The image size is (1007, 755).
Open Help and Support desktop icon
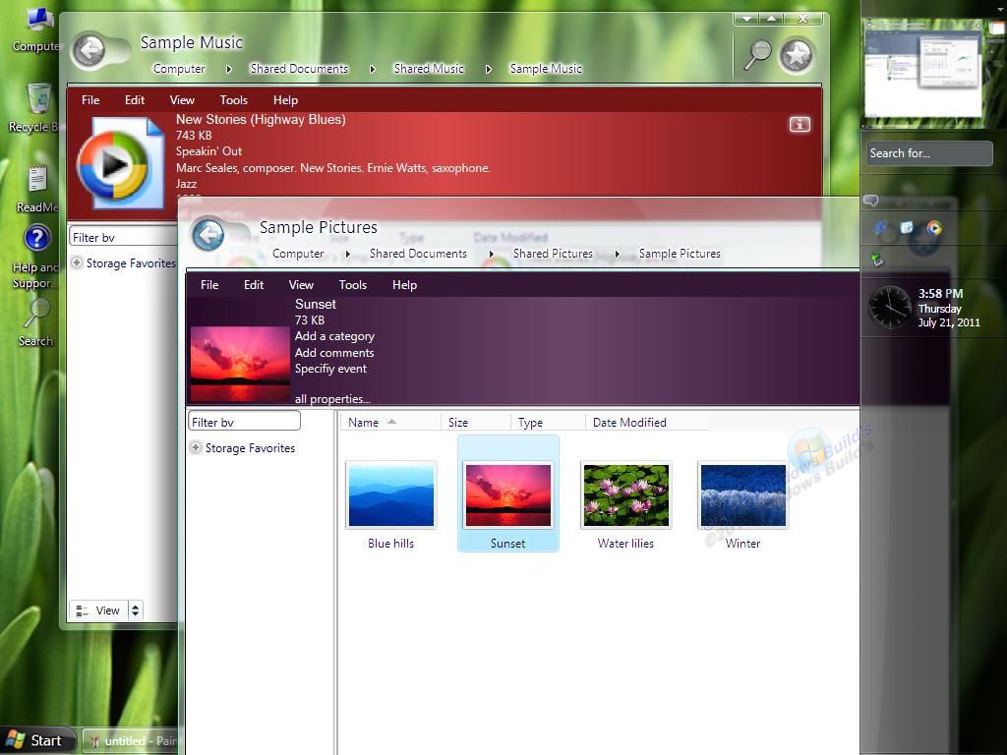(x=36, y=257)
